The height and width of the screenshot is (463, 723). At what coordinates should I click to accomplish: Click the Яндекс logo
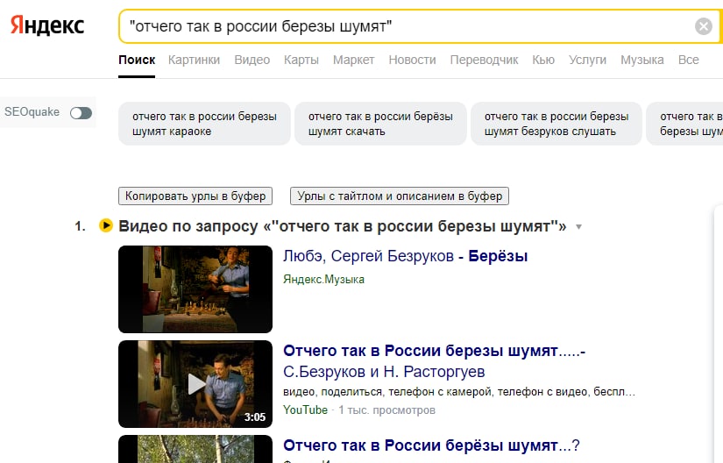(x=47, y=25)
